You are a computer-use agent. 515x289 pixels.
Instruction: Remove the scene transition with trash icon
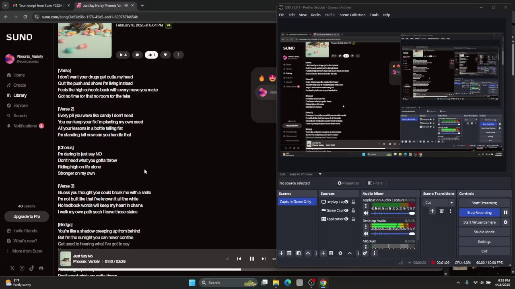pos(441,211)
